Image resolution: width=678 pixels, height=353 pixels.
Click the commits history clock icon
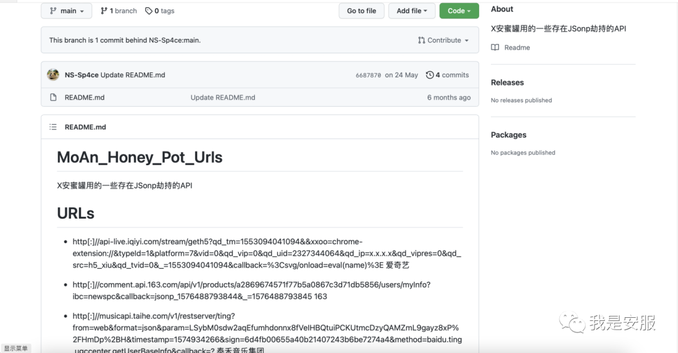pyautogui.click(x=429, y=75)
